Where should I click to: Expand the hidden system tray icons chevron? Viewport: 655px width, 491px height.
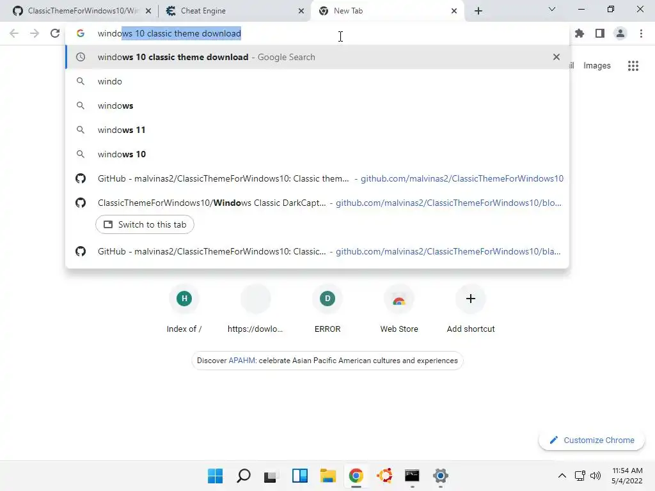[562, 476]
